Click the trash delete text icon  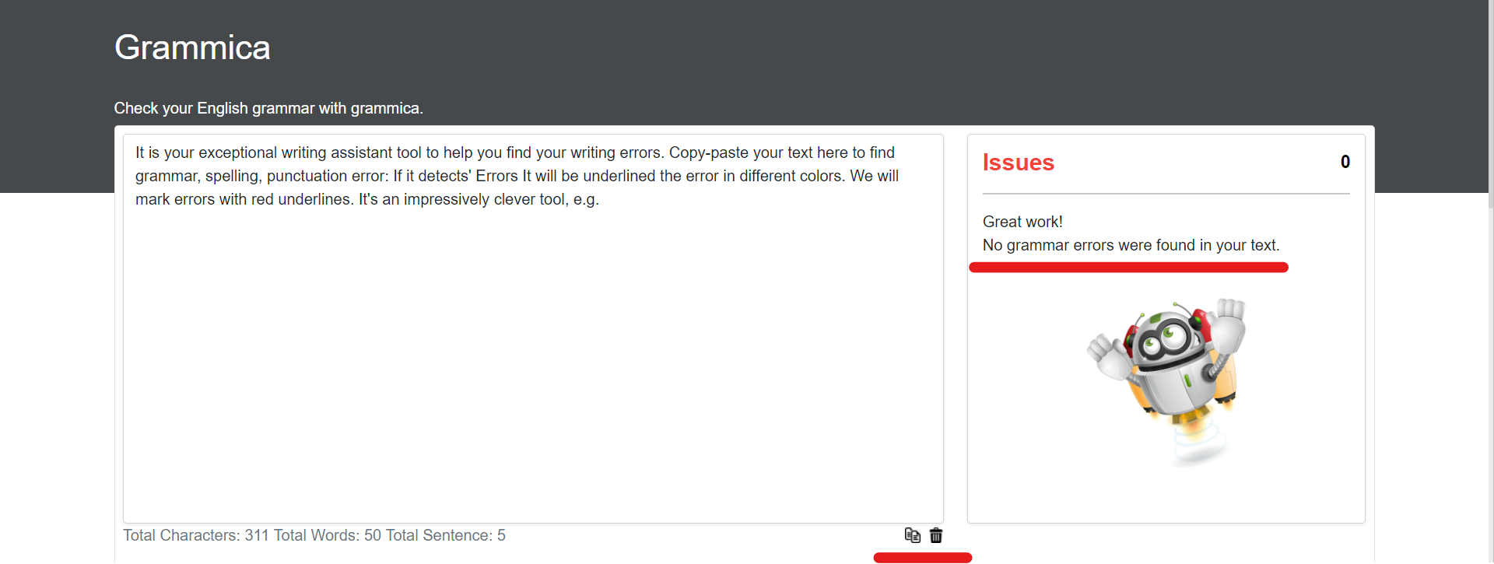click(936, 535)
